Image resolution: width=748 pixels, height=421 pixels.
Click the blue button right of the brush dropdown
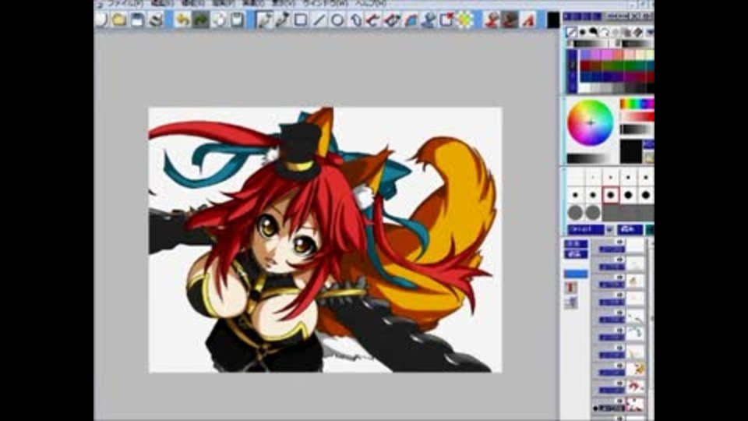(630, 229)
